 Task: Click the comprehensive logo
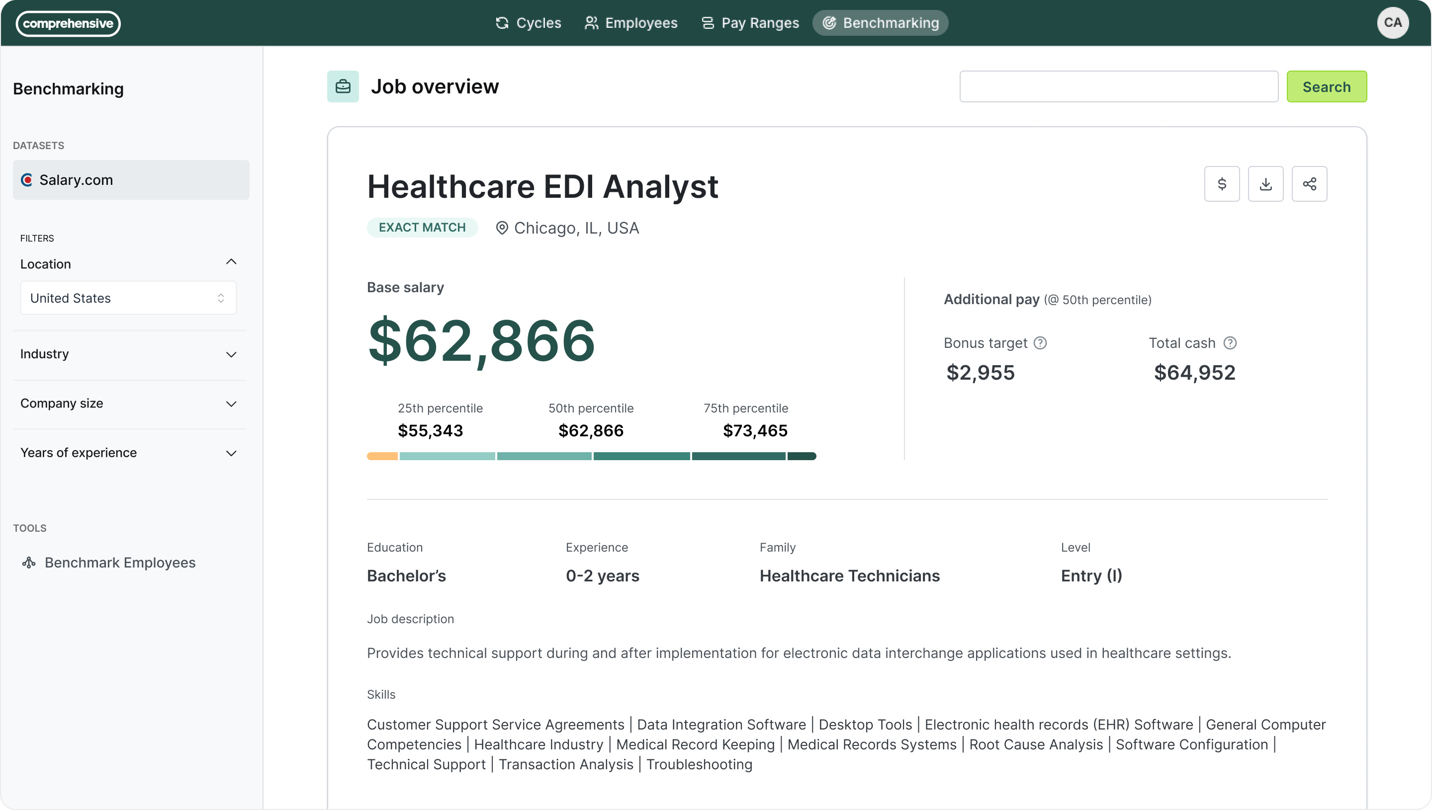(67, 23)
